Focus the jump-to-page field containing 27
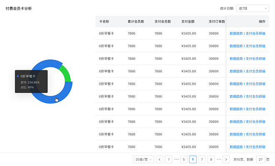Viewport: 275px width, 166px height. (261, 159)
